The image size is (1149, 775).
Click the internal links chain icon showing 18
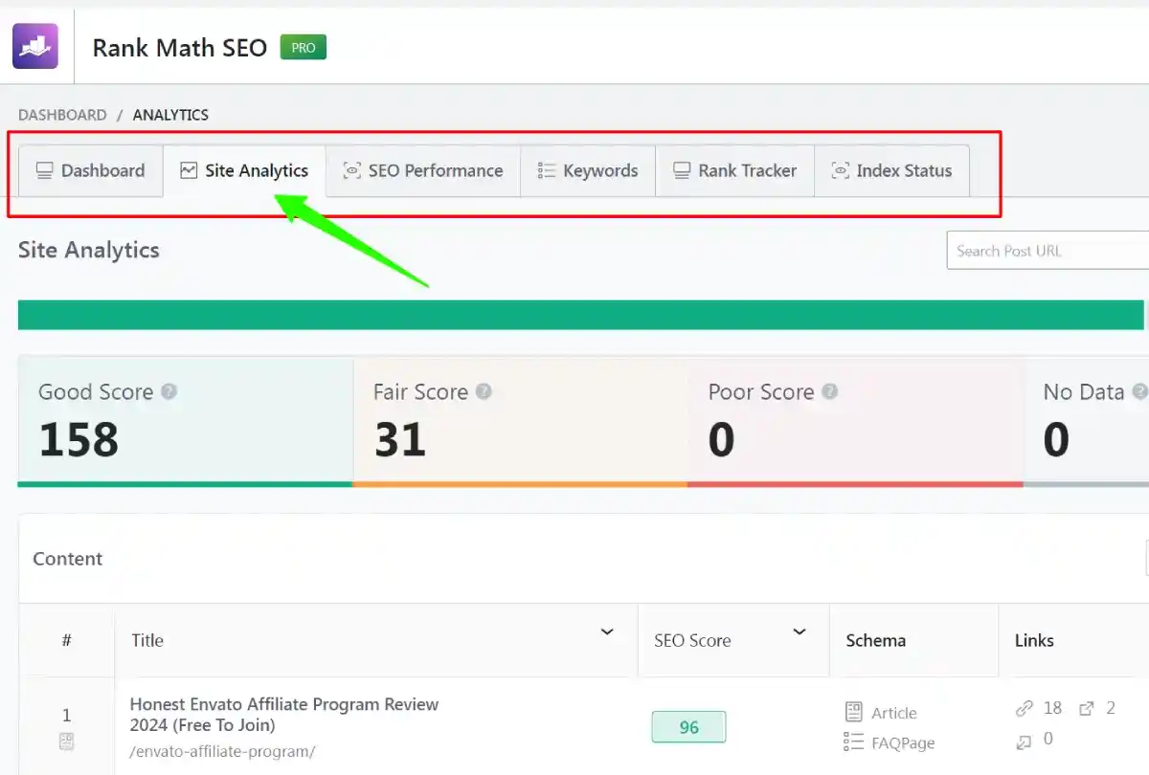click(1025, 708)
